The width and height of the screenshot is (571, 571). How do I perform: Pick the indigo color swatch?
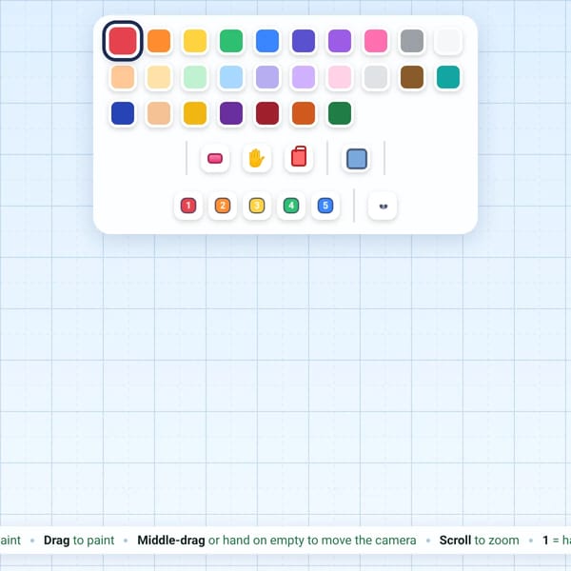point(304,41)
